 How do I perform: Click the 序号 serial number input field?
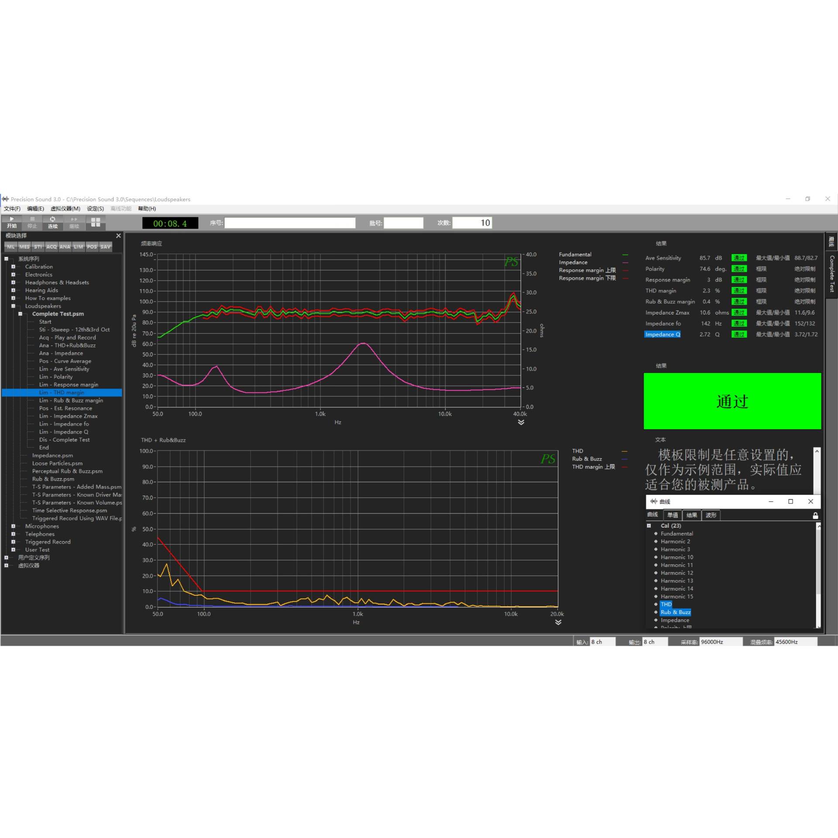click(290, 223)
